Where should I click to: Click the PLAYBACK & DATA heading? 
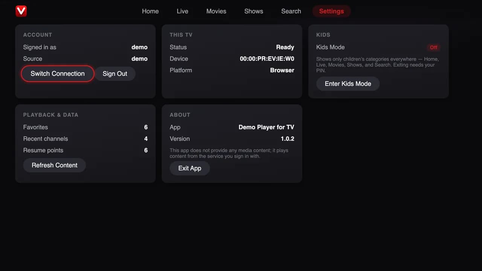coord(51,115)
